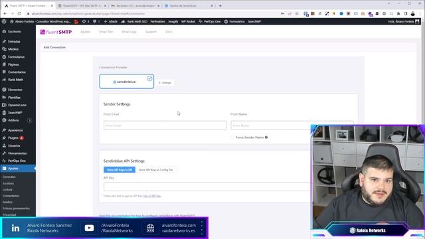Click the change provider button

point(165,82)
